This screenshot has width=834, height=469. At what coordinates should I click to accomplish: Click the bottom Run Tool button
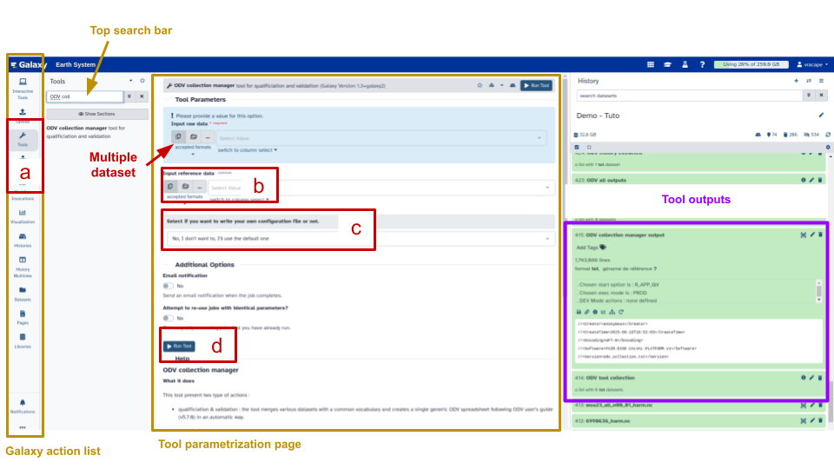(179, 346)
